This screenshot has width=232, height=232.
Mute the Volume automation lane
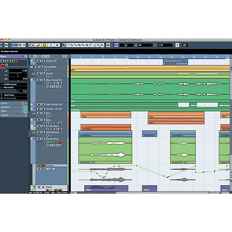39,169
